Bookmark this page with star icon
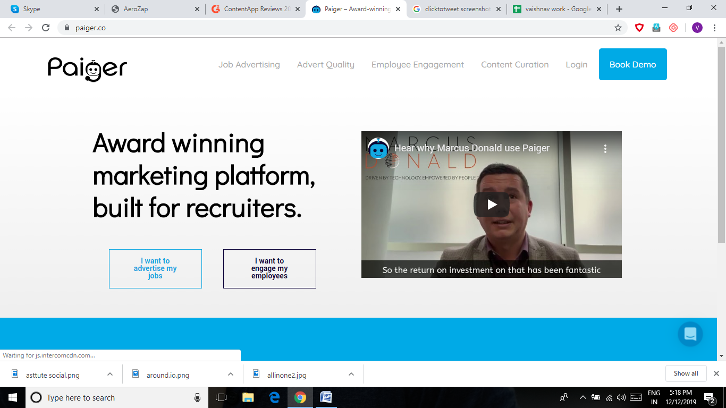The width and height of the screenshot is (726, 408). [618, 28]
